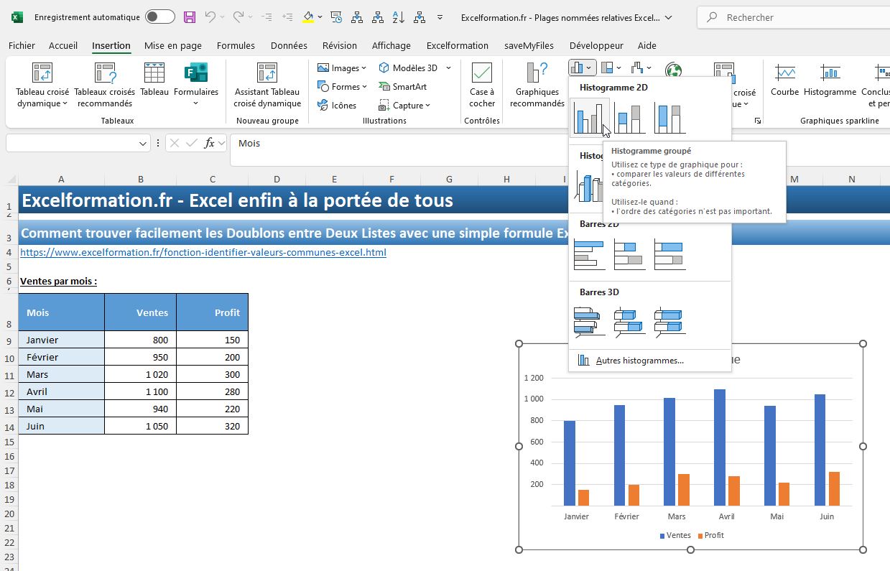This screenshot has width=890, height=571.
Task: Click the Redo arrow icon
Action: pyautogui.click(x=238, y=17)
